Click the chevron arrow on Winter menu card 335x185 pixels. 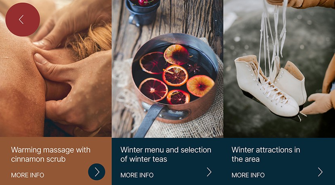[x=209, y=172]
